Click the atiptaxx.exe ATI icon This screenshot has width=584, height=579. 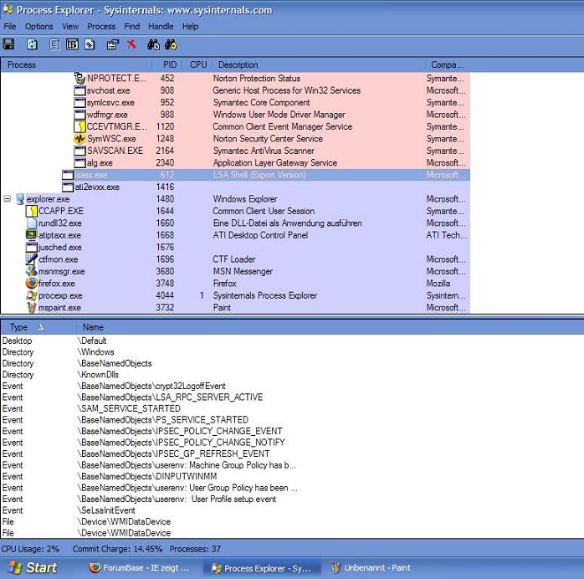point(31,235)
